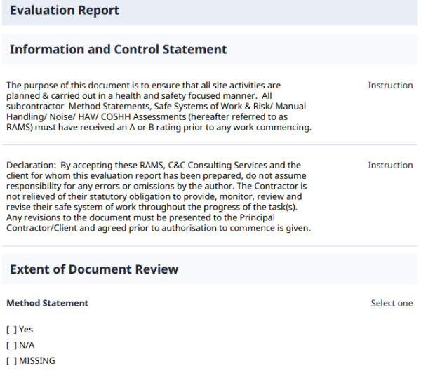Click the Select one hint label
This screenshot has height=371, width=421.
pyautogui.click(x=392, y=304)
